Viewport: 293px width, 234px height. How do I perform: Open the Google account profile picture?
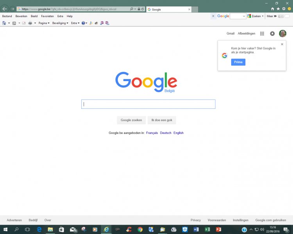click(x=282, y=34)
